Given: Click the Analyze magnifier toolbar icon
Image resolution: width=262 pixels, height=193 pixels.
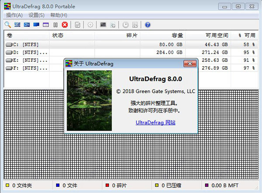Looking at the screenshot, I should 8,25.
